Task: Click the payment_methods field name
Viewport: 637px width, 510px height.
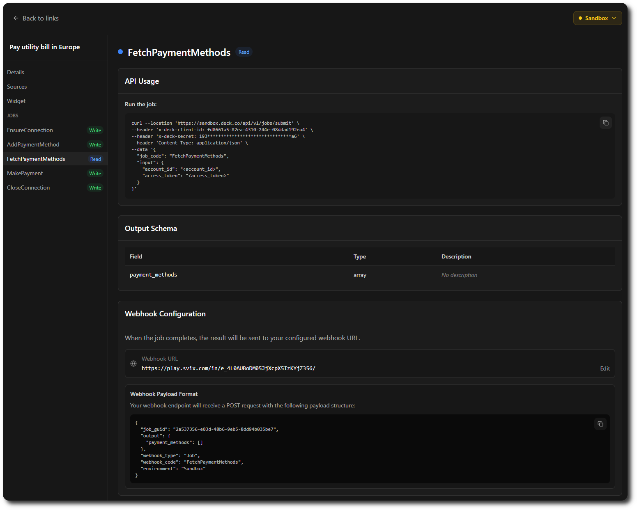Action: point(153,275)
